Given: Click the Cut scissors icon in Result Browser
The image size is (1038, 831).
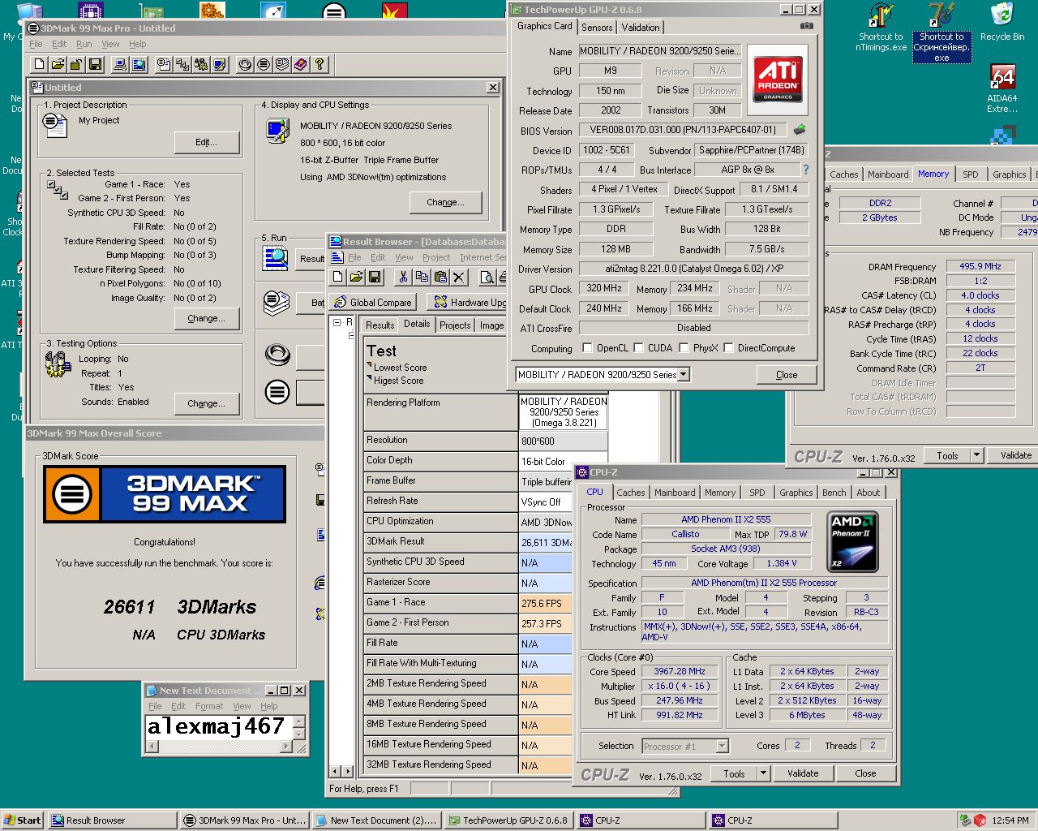Looking at the screenshot, I should (402, 278).
